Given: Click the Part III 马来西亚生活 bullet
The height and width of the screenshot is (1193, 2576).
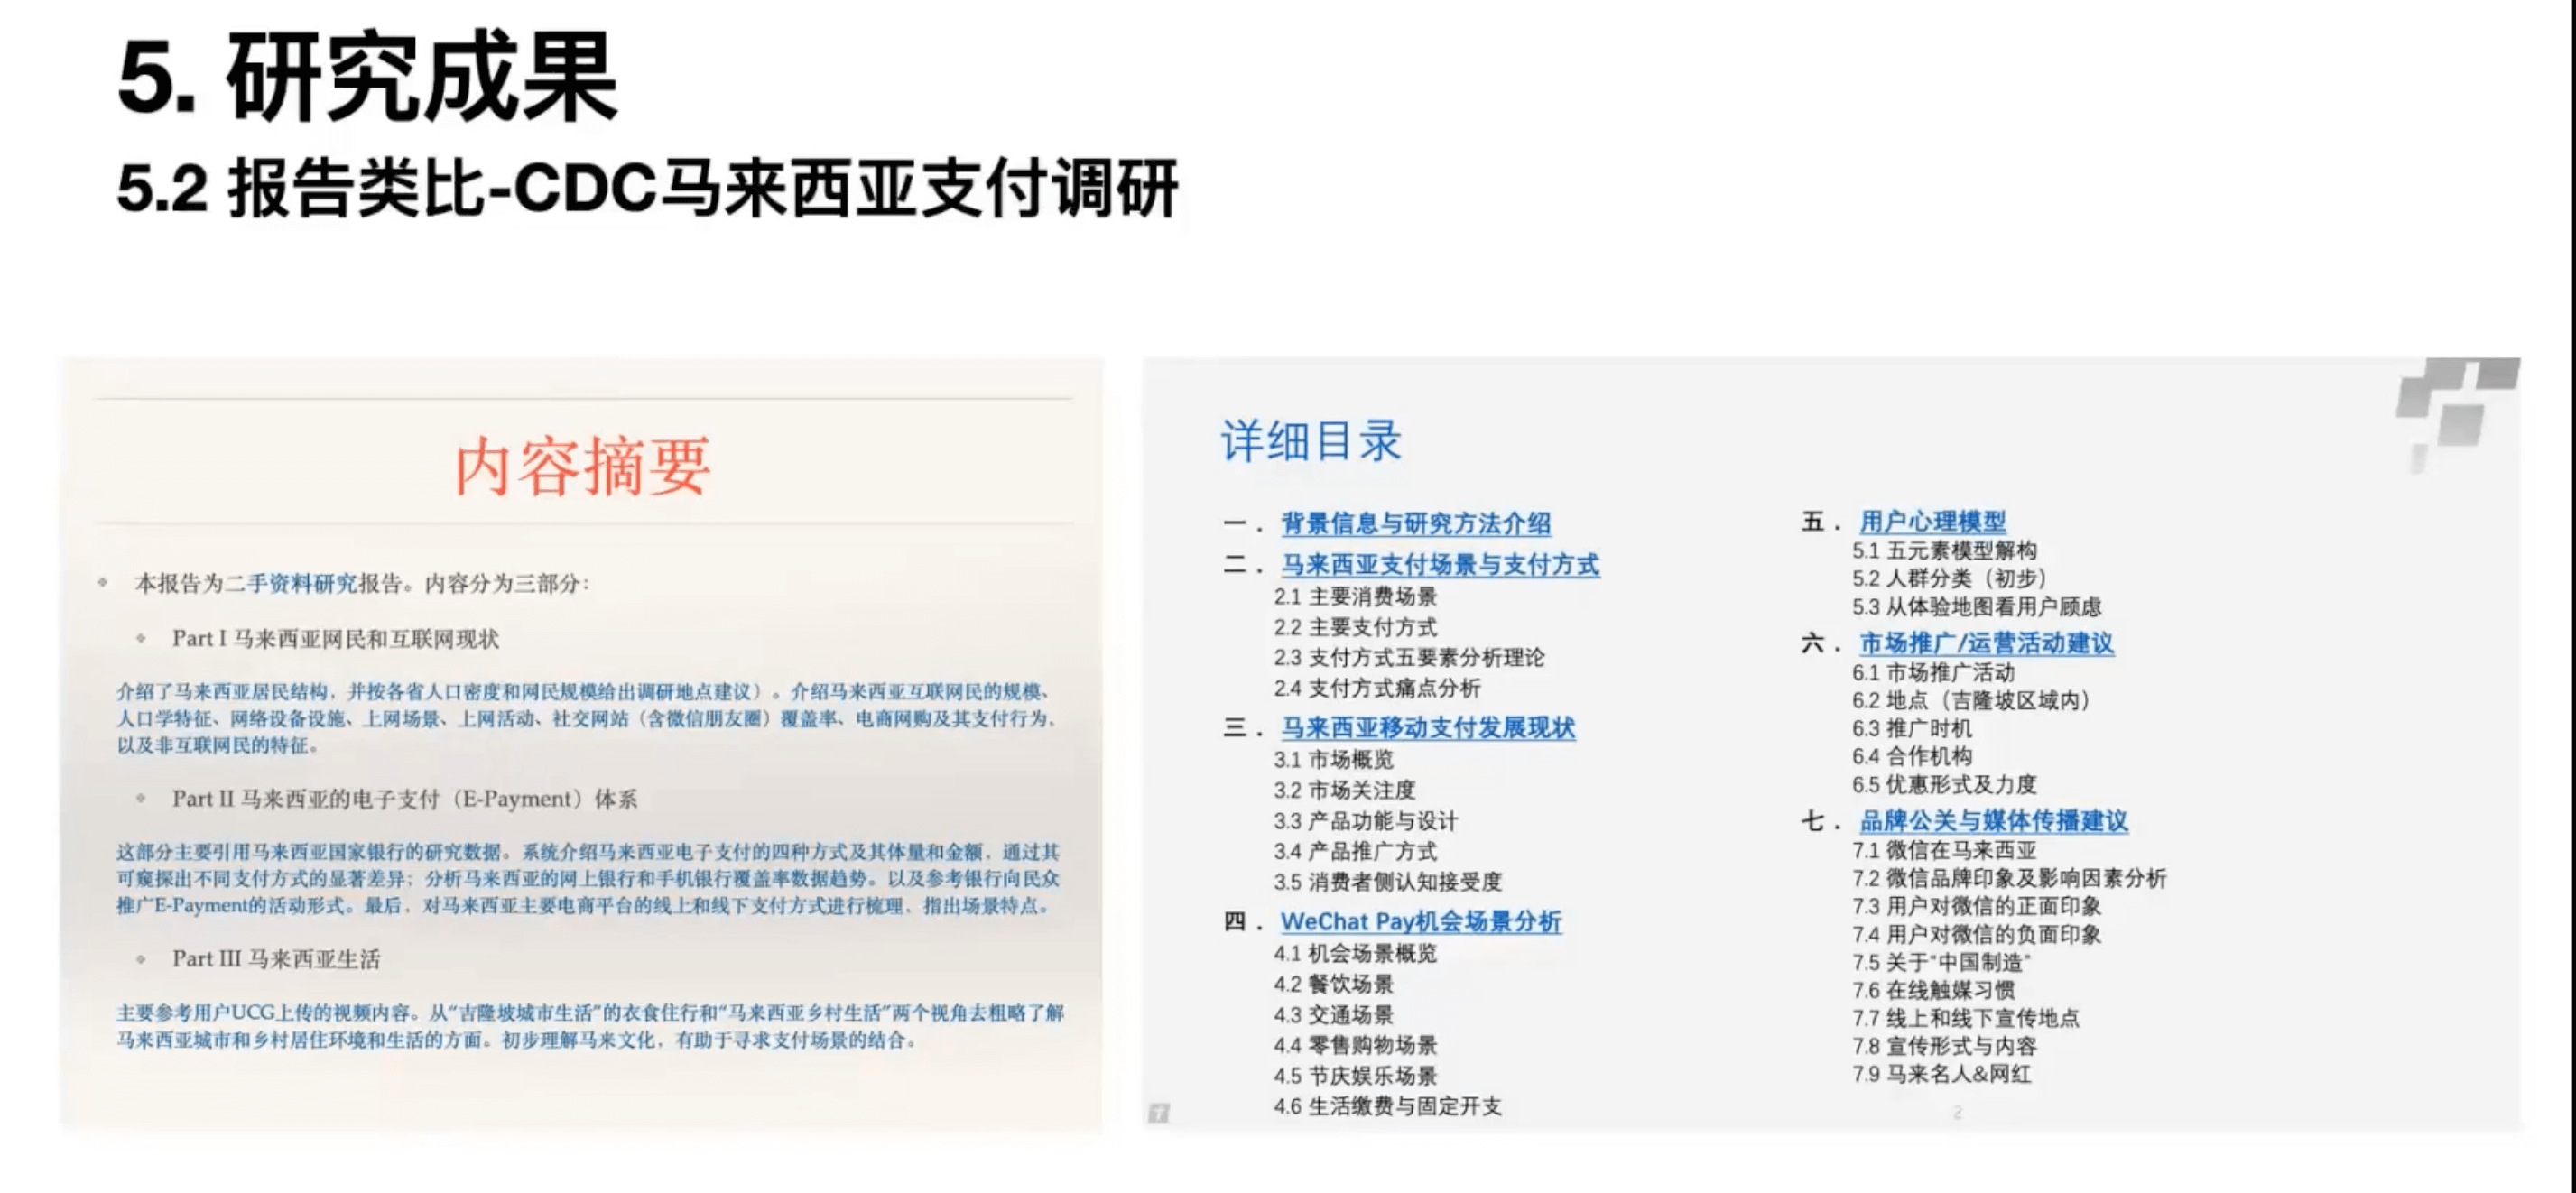Looking at the screenshot, I should [276, 958].
